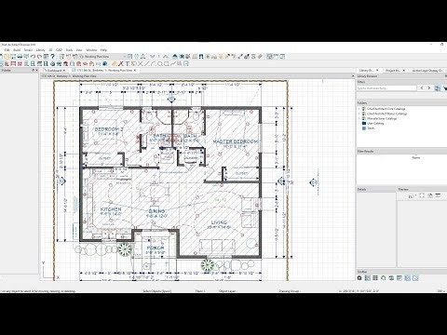The width and height of the screenshot is (447, 335).
Task: Click the green plant symbol near porch
Action: pos(125,249)
